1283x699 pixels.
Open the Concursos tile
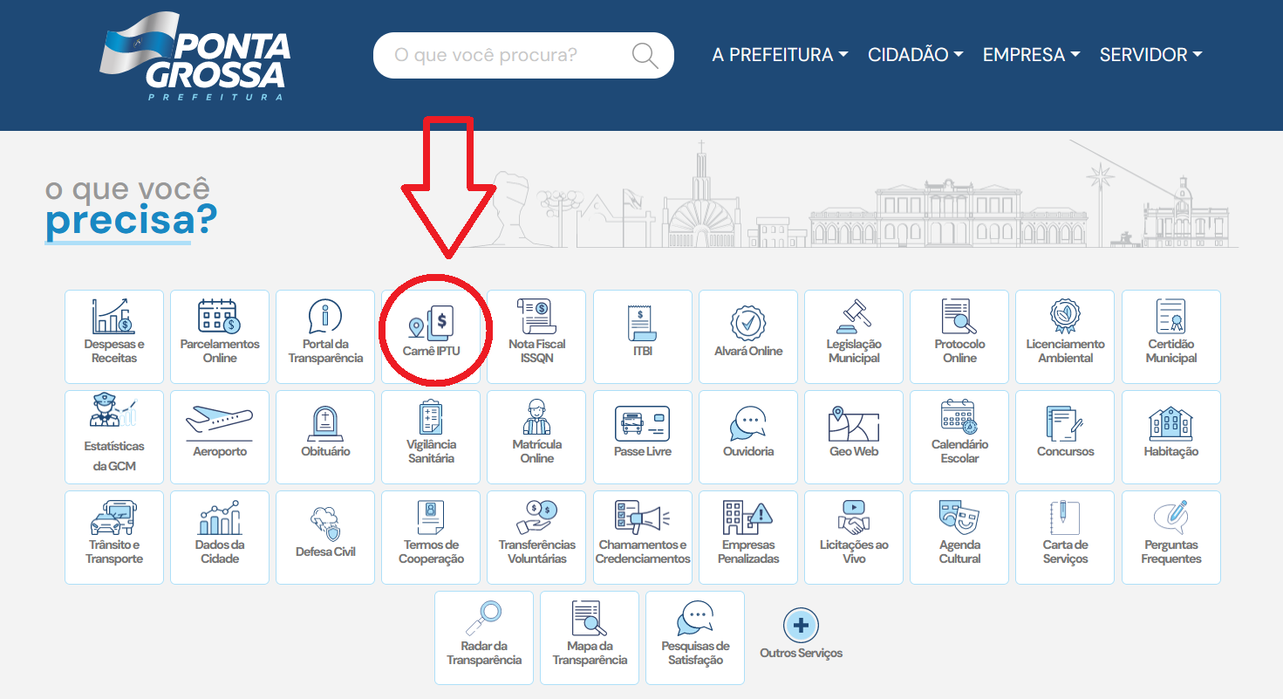[1065, 437]
